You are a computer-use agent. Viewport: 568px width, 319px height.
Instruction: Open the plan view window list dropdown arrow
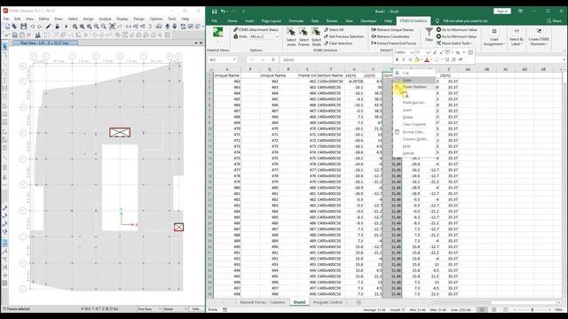pyautogui.click(x=196, y=43)
